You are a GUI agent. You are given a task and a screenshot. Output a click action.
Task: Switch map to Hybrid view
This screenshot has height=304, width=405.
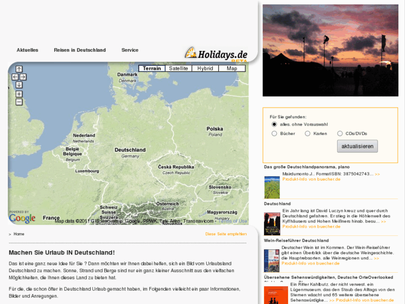point(205,68)
